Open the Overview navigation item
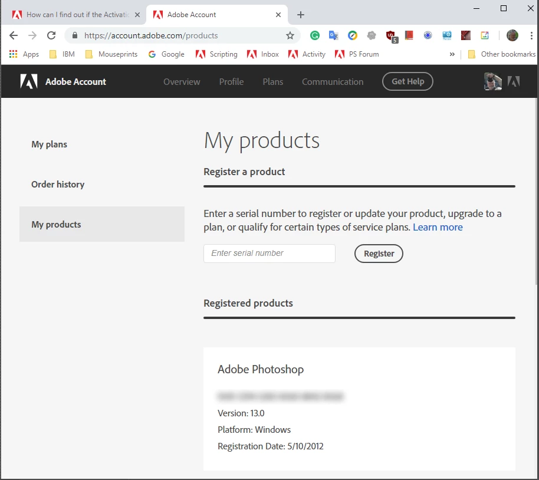Viewport: 539px width, 480px height. [x=182, y=81]
